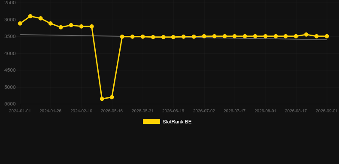
Task: Click the x-axis date 2026-07-02
Action: point(204,111)
